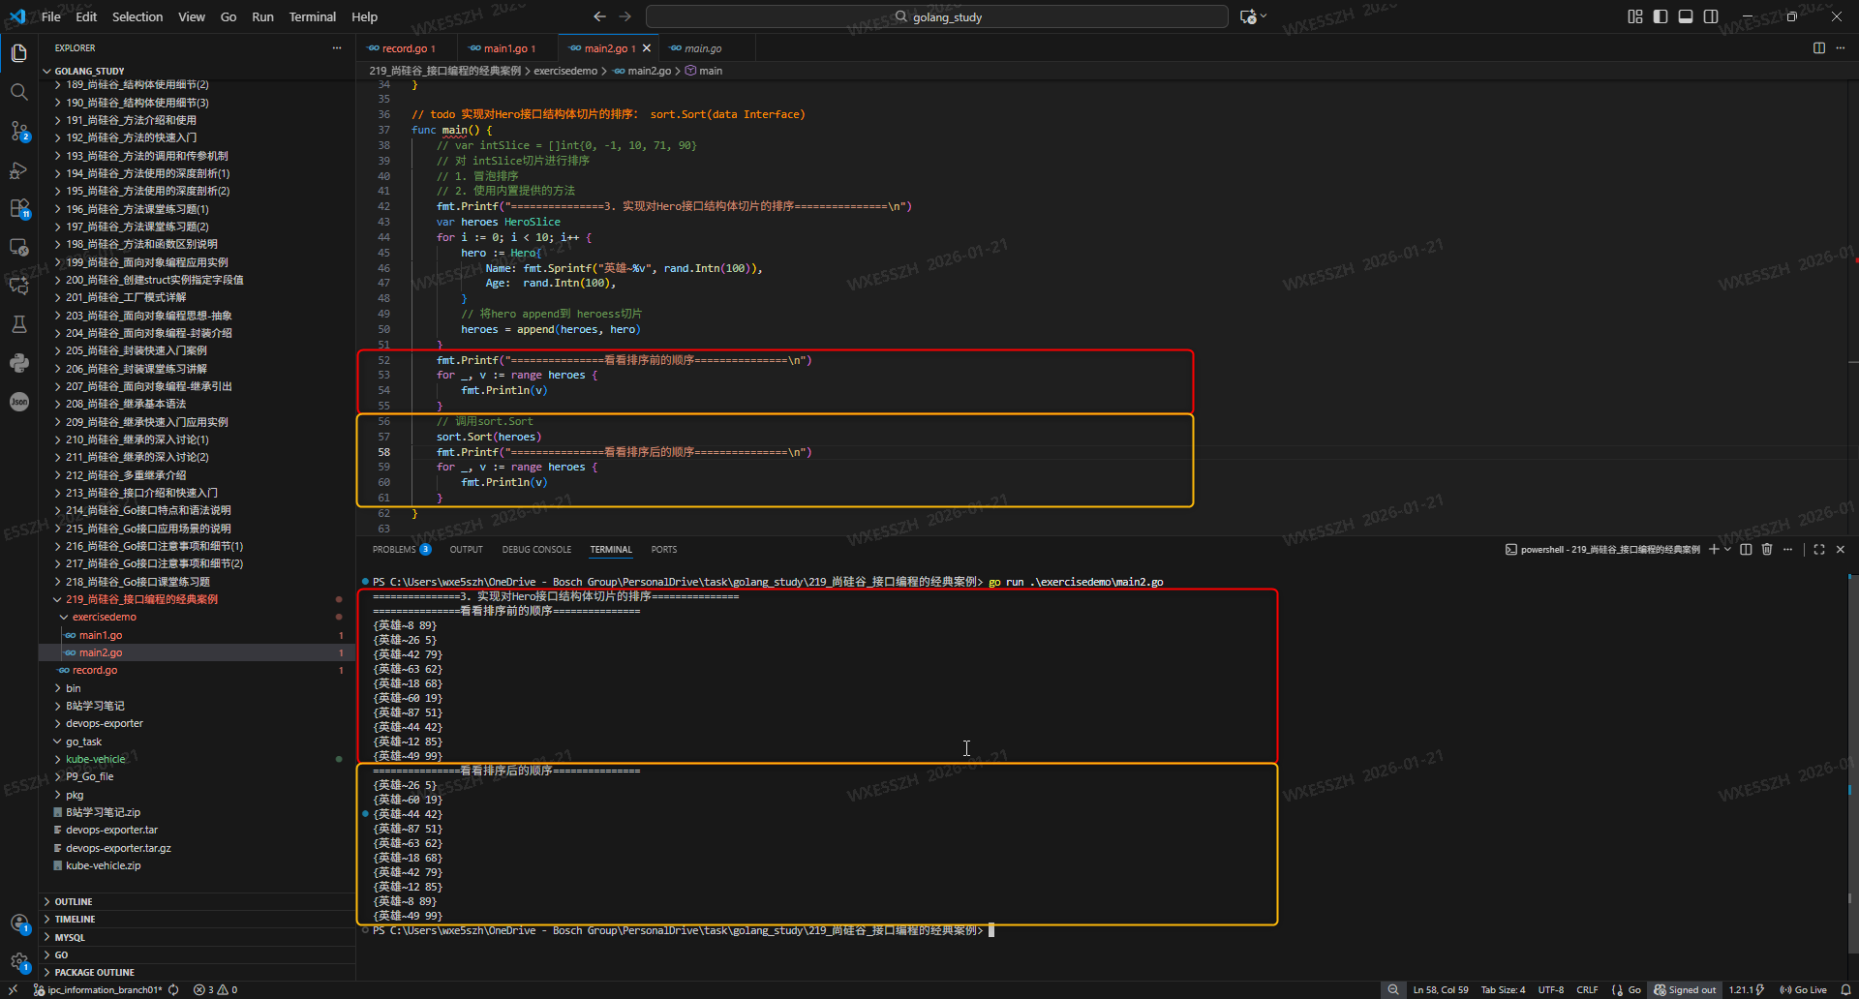This screenshot has height=999, width=1859.
Task: Open the File menu
Action: point(51,16)
